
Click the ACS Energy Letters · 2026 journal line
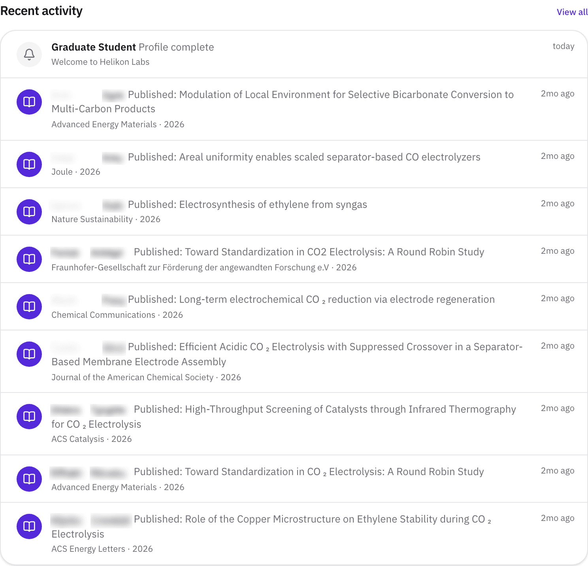click(102, 549)
